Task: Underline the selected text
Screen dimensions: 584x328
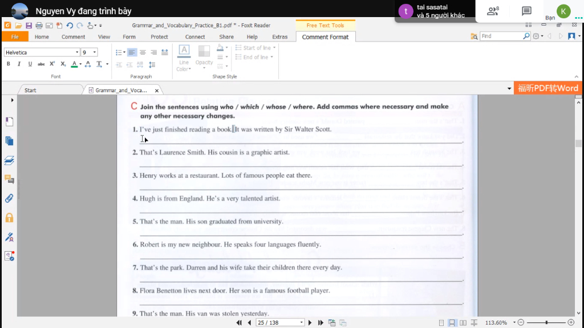Action: (x=30, y=64)
